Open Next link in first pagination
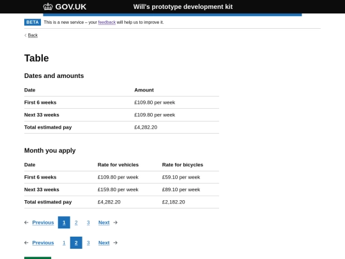The width and height of the screenshot is (345, 259). [x=104, y=223]
